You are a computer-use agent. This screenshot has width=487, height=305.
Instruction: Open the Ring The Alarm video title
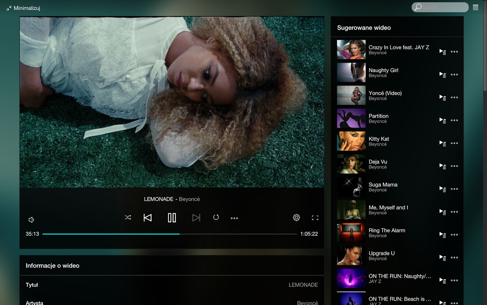pos(387,230)
